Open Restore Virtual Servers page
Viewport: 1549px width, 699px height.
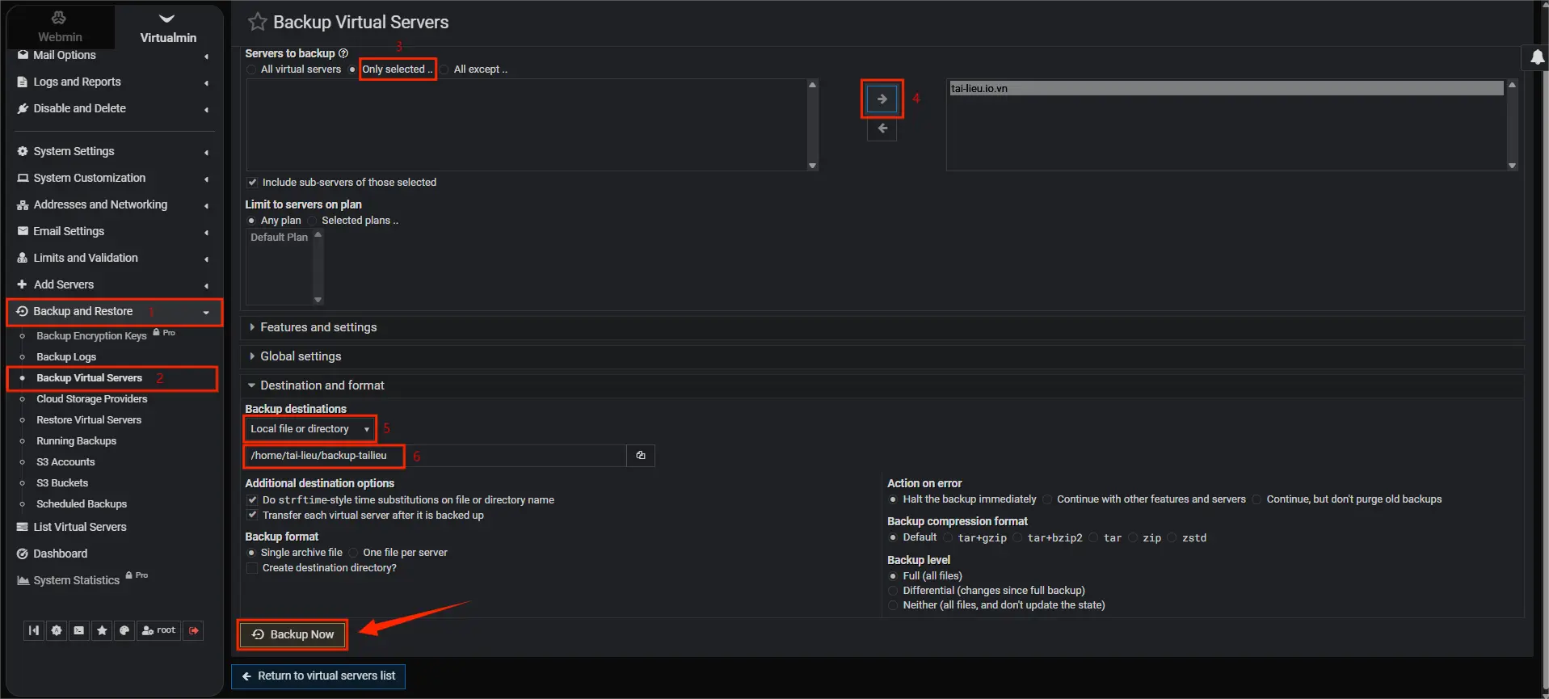(x=89, y=420)
